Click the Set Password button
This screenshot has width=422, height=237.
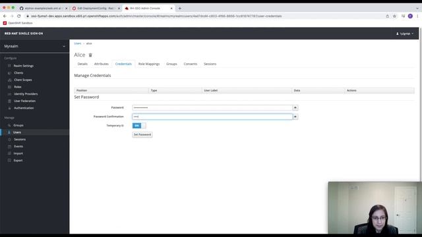tap(142, 134)
